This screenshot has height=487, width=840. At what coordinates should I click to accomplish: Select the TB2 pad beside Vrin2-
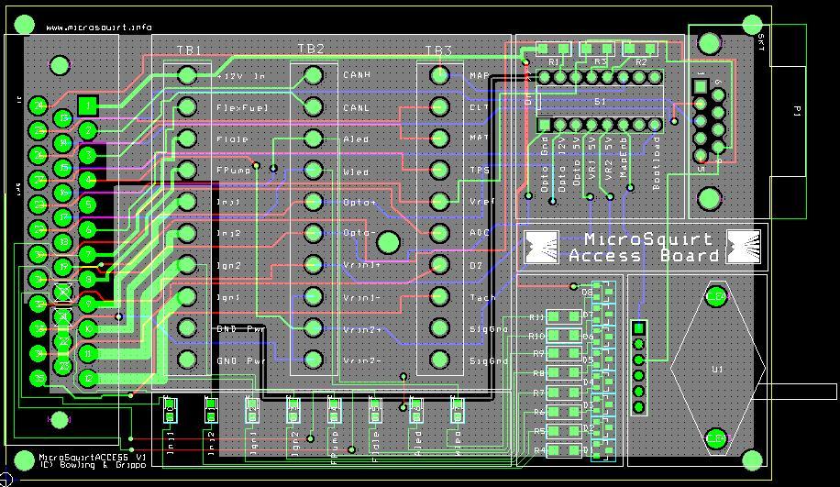tap(314, 360)
